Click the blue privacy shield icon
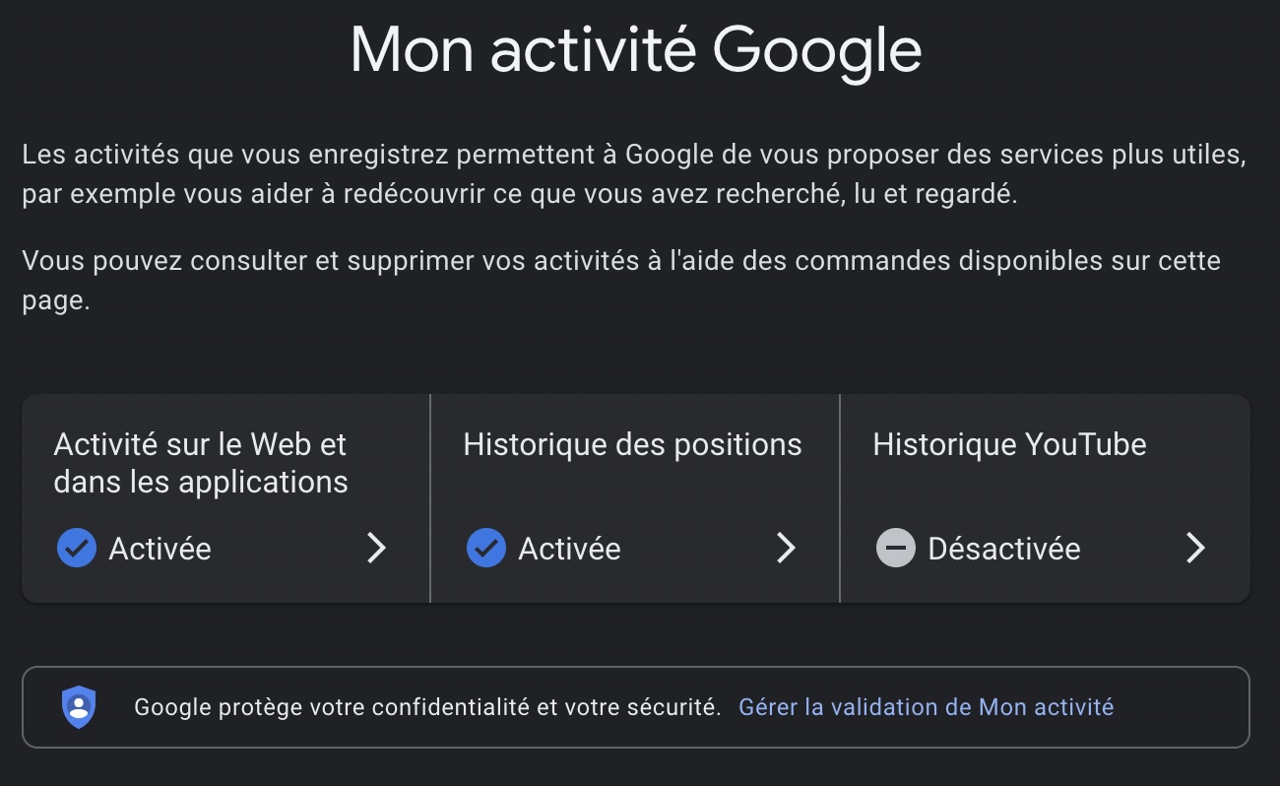1280x786 pixels. click(x=79, y=707)
